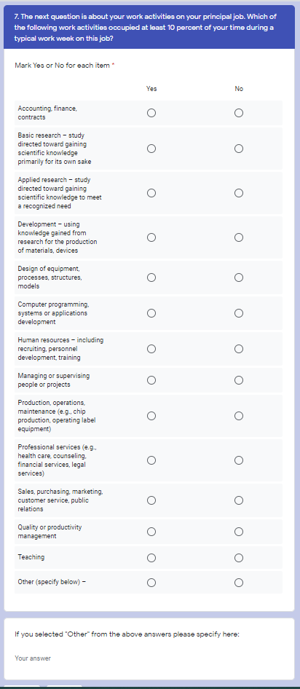Select No for Human resources row
300x689 pixels.
pyautogui.click(x=239, y=349)
